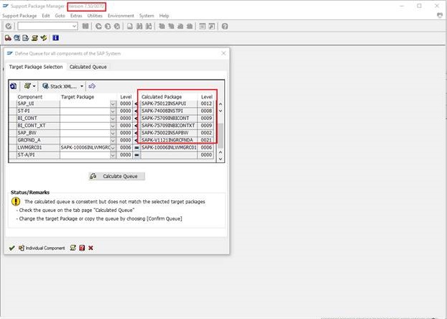Screen dimensions: 447x319
Task: Click the blue Information icon
Action: click(x=55, y=38)
